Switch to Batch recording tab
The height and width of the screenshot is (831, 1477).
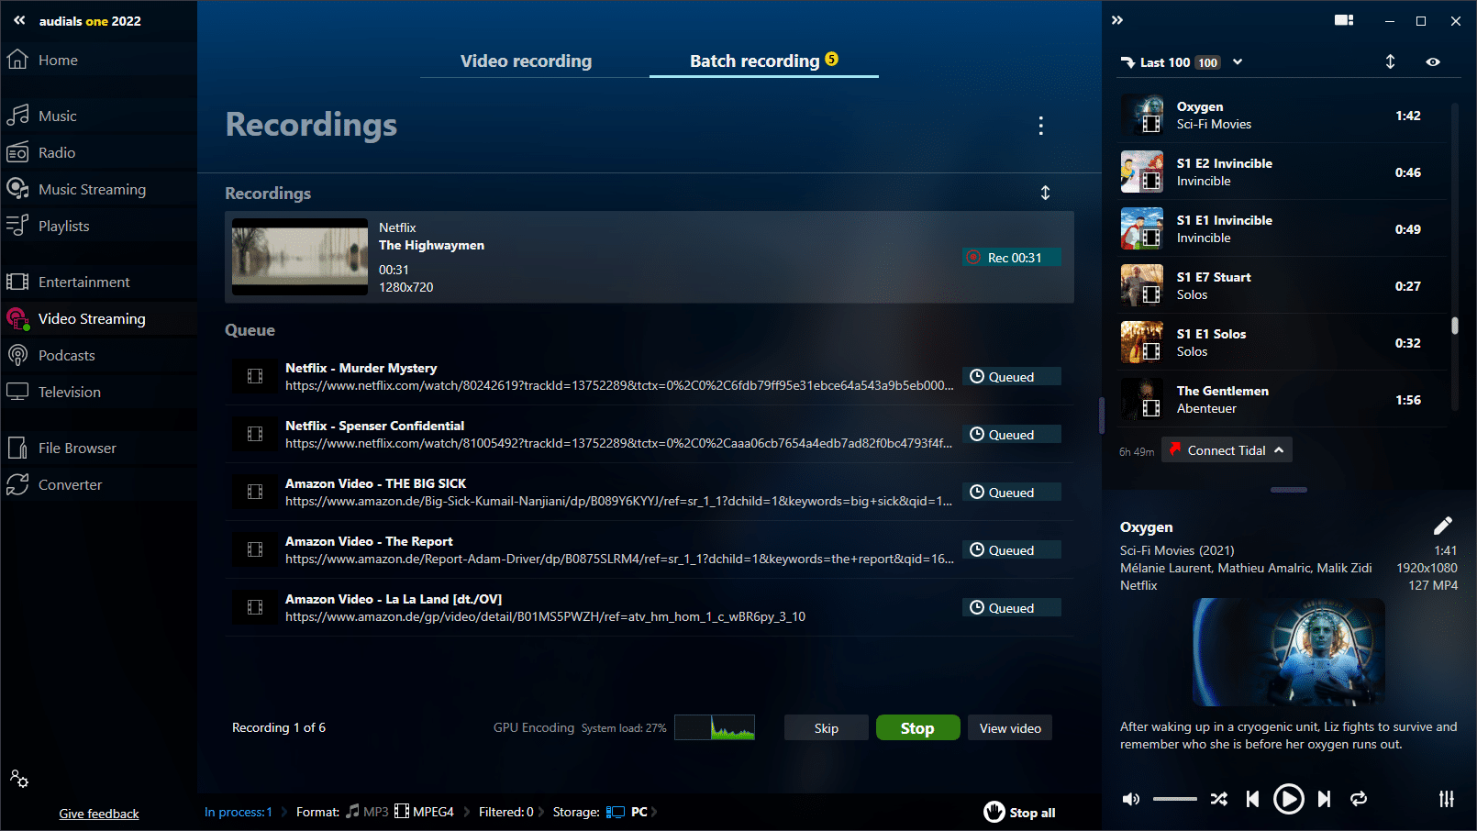763,61
